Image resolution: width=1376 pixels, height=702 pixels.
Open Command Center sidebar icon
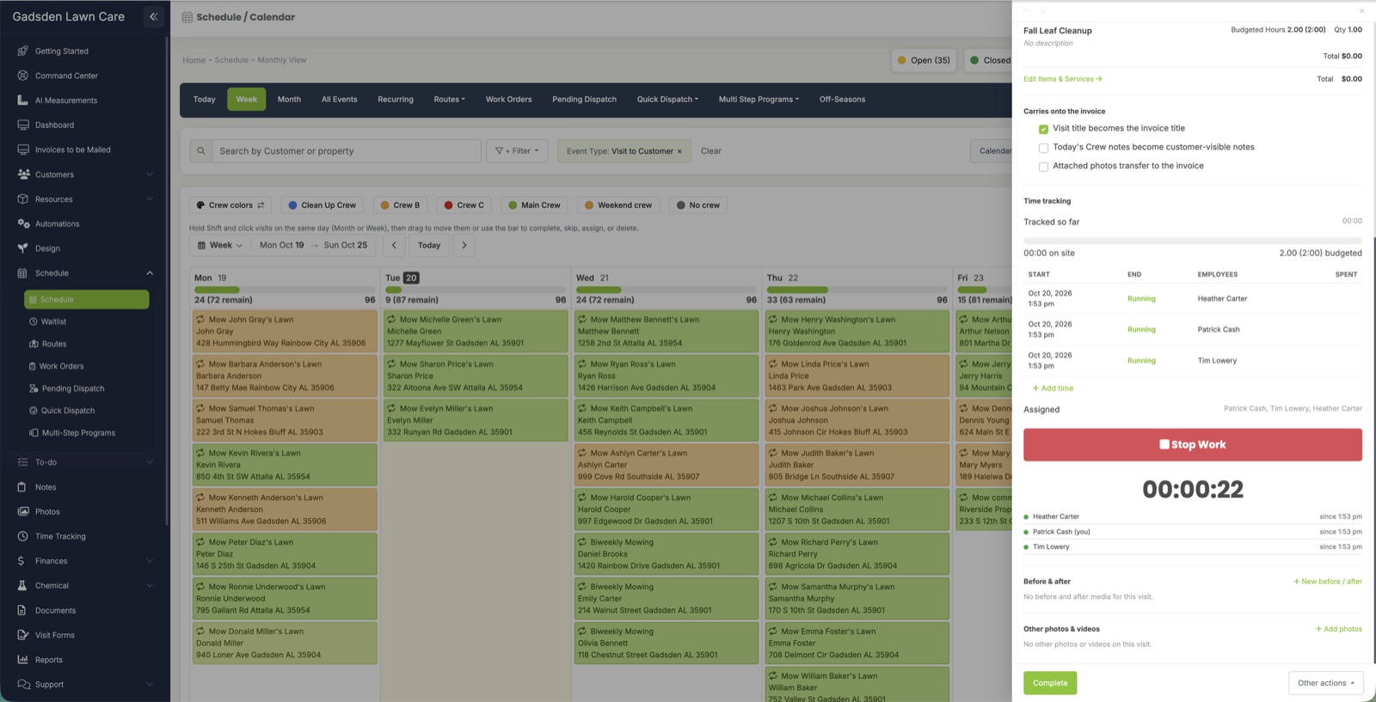[x=22, y=76]
